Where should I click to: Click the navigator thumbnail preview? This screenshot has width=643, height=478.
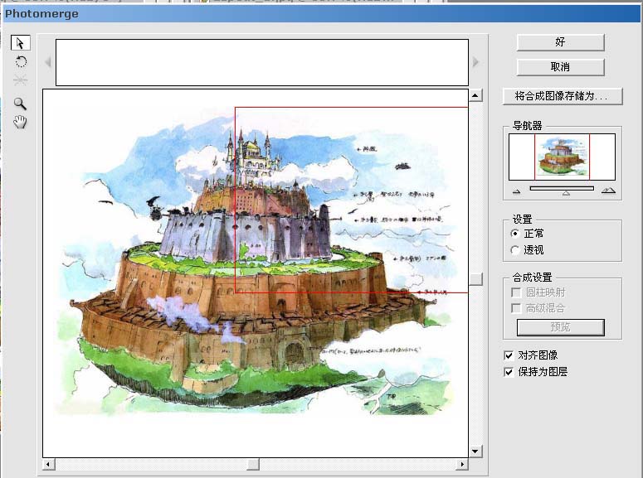point(562,157)
